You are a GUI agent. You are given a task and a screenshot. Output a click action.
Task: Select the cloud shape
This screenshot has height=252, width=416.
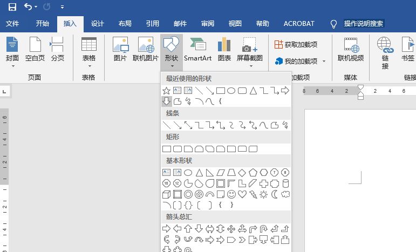click(285, 194)
